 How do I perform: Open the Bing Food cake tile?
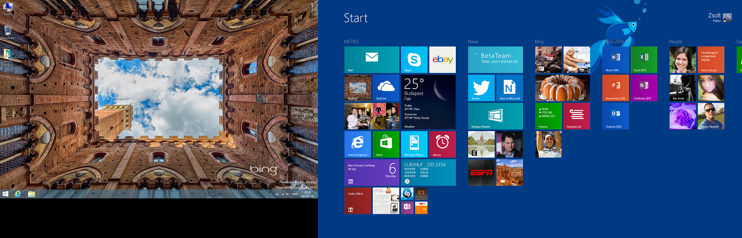(562, 88)
